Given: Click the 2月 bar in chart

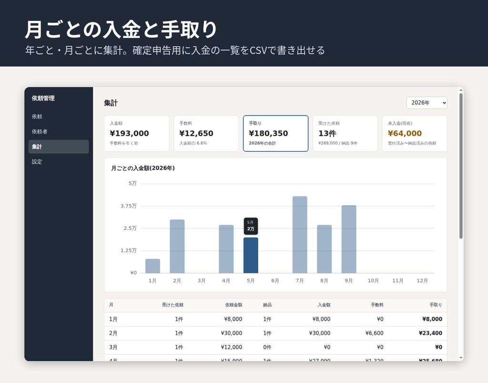Looking at the screenshot, I should (x=177, y=246).
